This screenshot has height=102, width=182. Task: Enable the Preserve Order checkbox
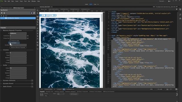(x=10, y=41)
